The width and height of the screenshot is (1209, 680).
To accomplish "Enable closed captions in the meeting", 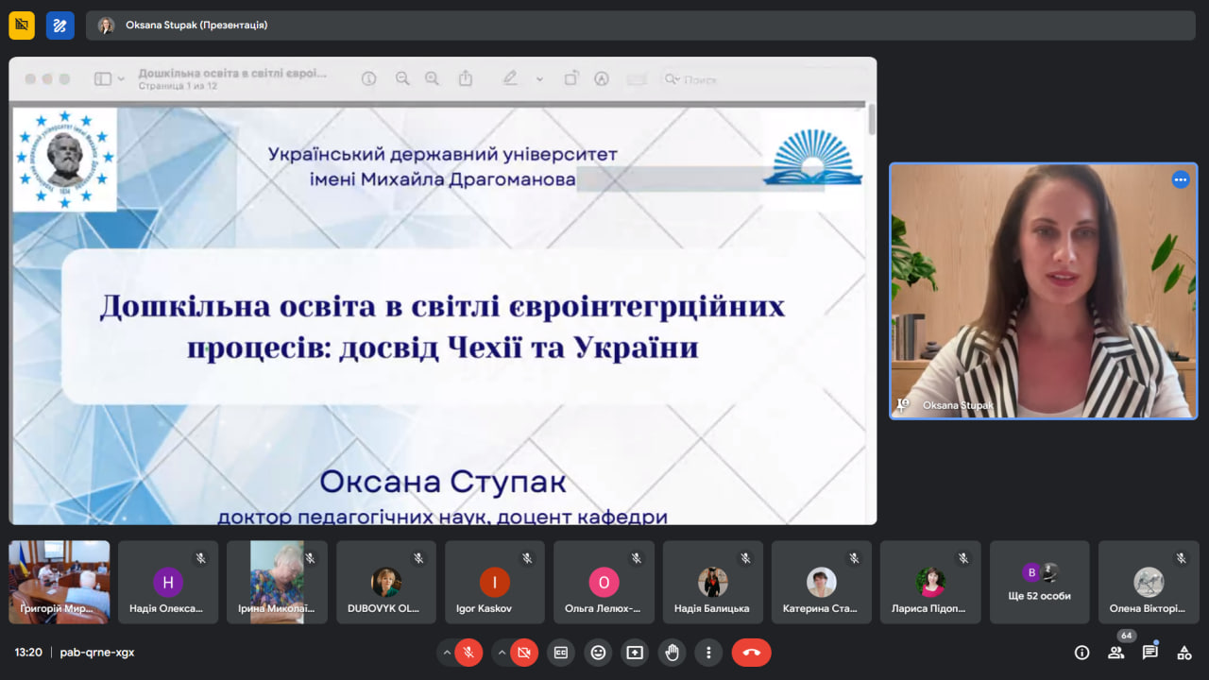I will tap(560, 652).
